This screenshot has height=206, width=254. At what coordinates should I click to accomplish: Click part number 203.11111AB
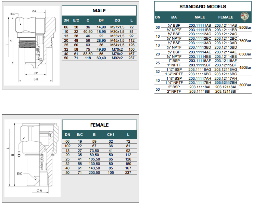(200, 25)
